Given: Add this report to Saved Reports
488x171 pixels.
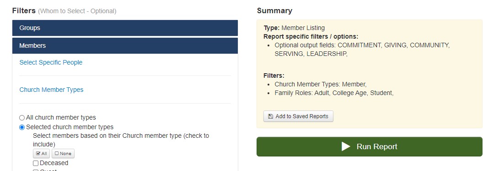Looking at the screenshot, I should click(x=298, y=116).
